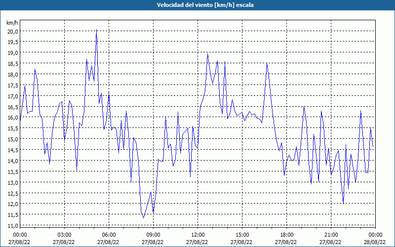This screenshot has height=247, width=395.
Task: Click the '17,5' y-axis value
Action: coord(13,85)
